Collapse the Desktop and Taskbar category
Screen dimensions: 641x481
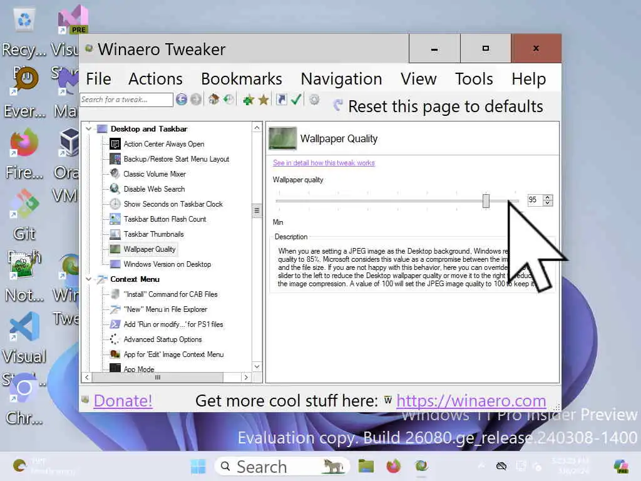89,129
